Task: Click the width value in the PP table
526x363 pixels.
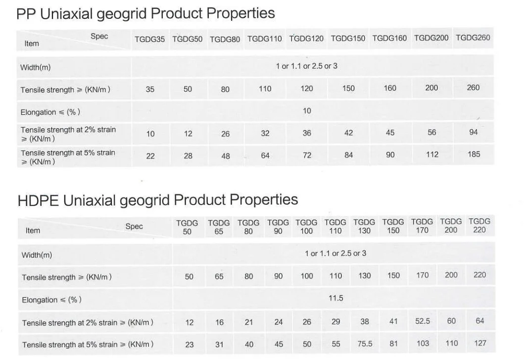Action: coord(306,66)
